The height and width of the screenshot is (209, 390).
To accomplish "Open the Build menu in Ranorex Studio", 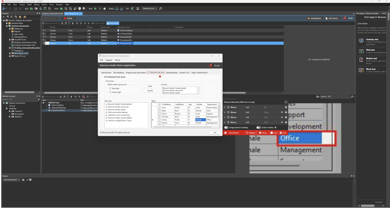I will (29, 4).
